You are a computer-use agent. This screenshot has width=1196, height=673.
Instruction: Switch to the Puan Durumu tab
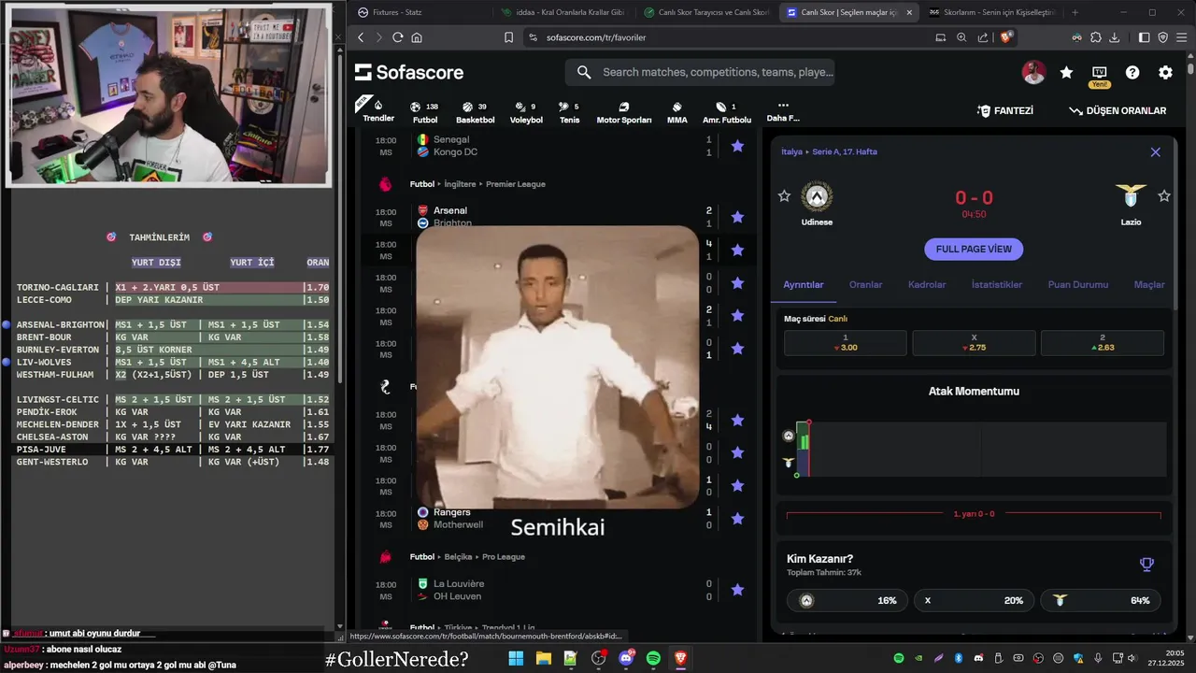point(1078,284)
